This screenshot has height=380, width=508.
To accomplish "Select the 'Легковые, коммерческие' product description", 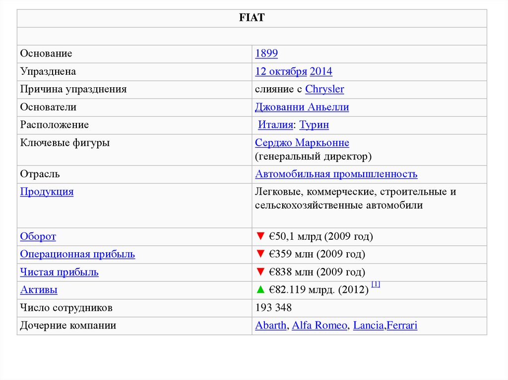I will point(355,198).
